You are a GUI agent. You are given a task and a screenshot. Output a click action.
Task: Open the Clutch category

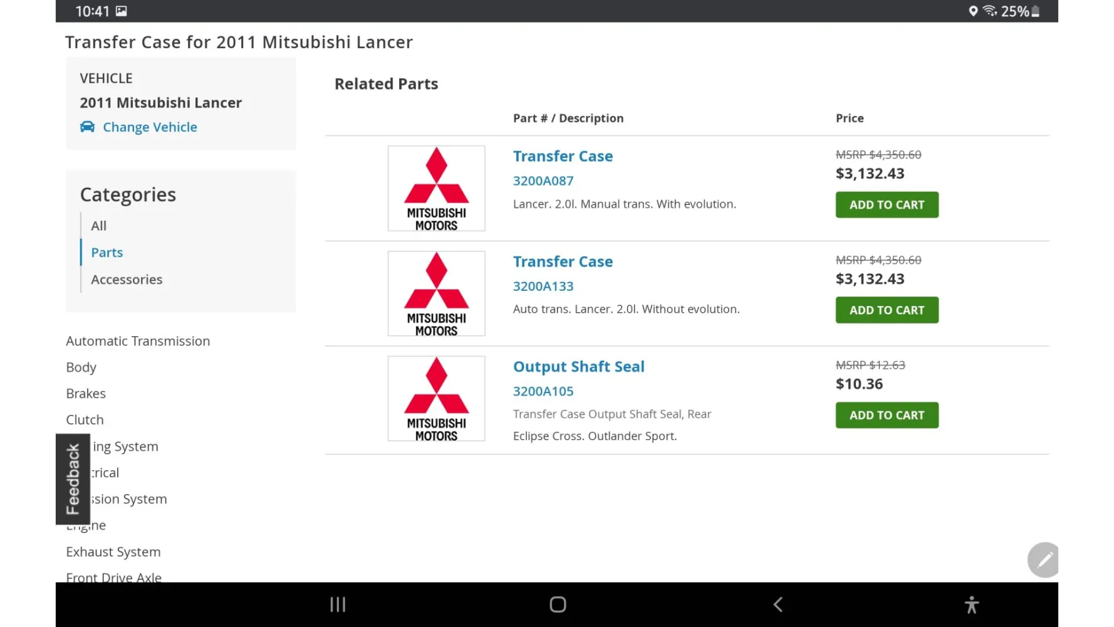pyautogui.click(x=85, y=420)
